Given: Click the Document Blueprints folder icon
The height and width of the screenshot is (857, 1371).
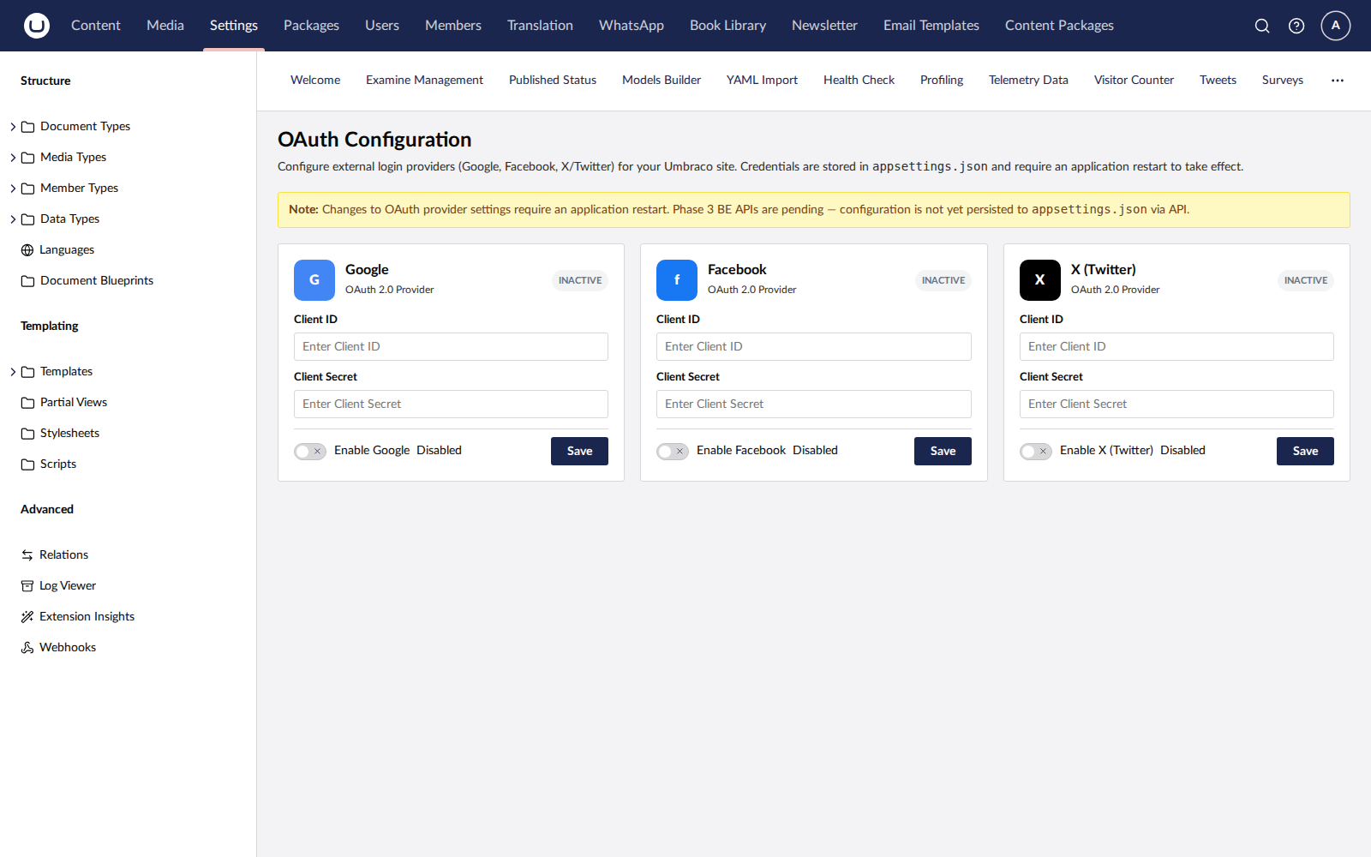Looking at the screenshot, I should click(27, 281).
